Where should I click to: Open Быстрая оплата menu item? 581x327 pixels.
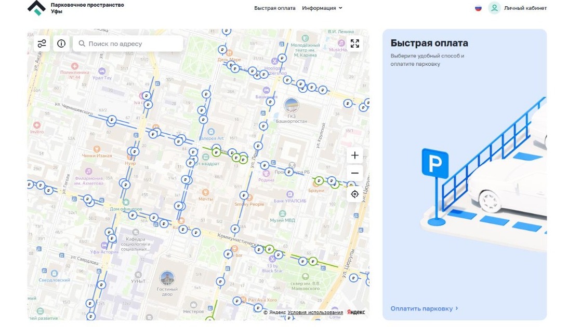[274, 8]
